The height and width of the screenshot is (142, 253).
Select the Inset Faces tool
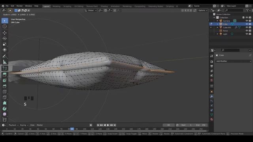[5, 80]
